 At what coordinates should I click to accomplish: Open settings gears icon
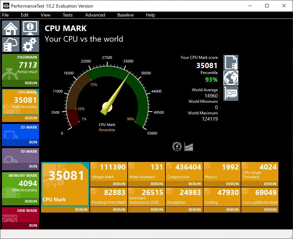coord(30,44)
